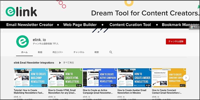Click title How to Create Constant Contact Email
The height and width of the screenshot is (100, 200).
coord(167,91)
